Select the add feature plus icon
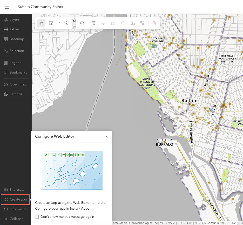 [82, 23]
